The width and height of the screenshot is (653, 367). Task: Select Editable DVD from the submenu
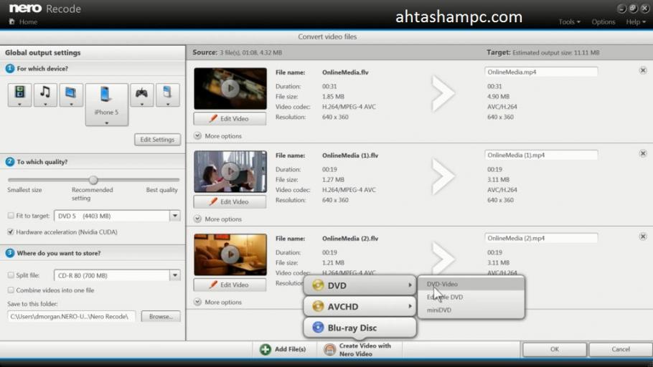pos(471,297)
